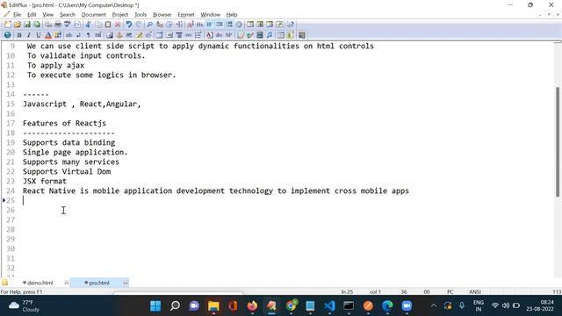Open Print Preview from the toolbar

coord(58,25)
